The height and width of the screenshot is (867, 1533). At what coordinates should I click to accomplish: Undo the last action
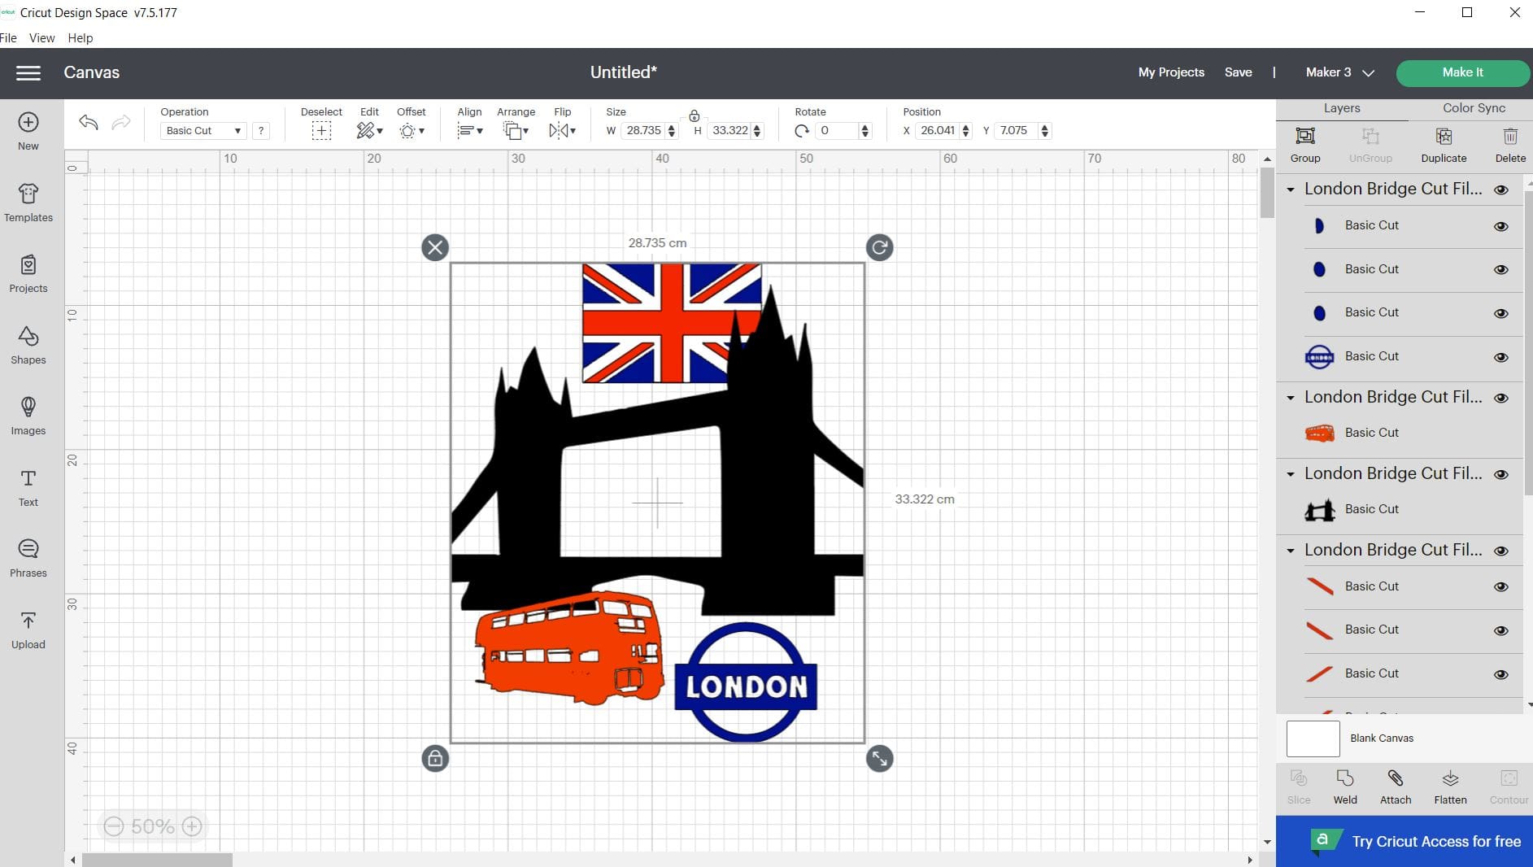coord(89,122)
